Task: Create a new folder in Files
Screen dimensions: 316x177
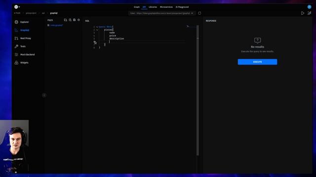Action: point(66,20)
